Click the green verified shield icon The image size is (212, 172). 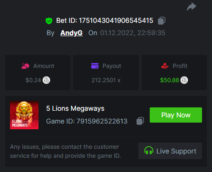coord(49,21)
